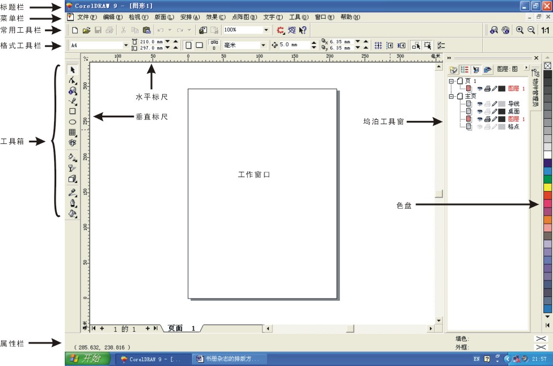Set page to Landscape orientation
The height and width of the screenshot is (366, 553).
(199, 45)
